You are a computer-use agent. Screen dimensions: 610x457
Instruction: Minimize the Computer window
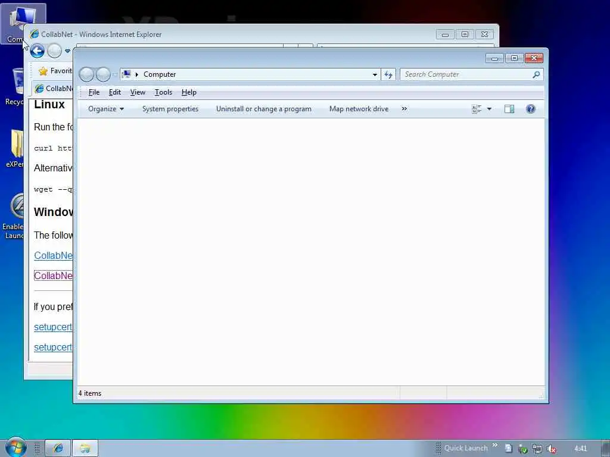(495, 58)
